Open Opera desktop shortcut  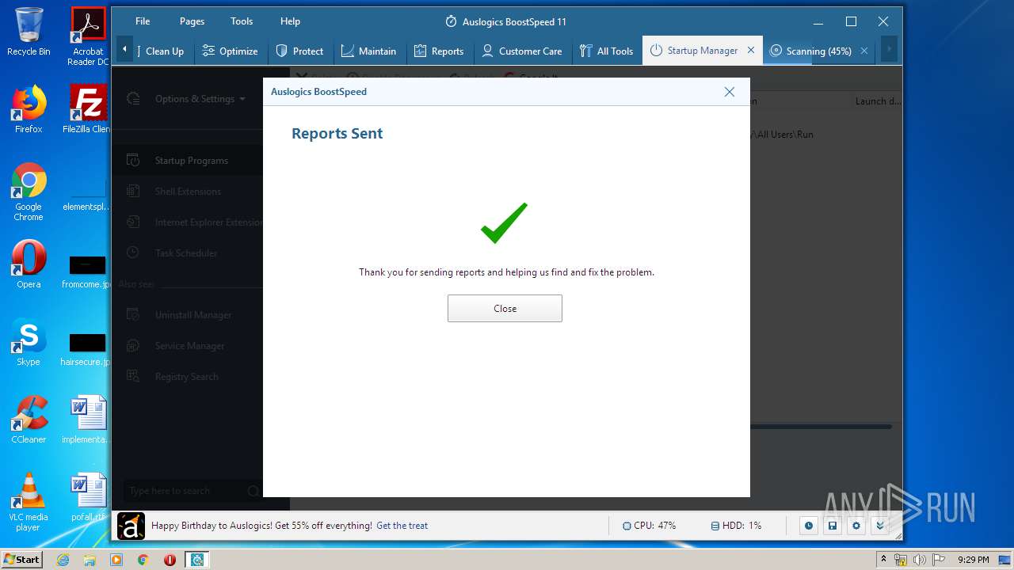click(x=29, y=264)
